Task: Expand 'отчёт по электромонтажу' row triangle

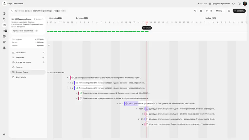Action: [143, 124]
